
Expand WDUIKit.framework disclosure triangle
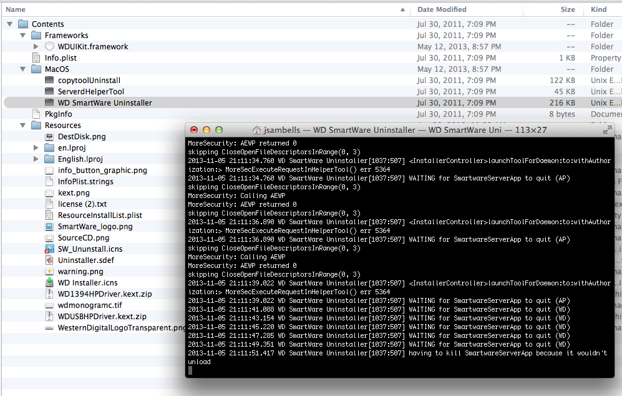[36, 46]
